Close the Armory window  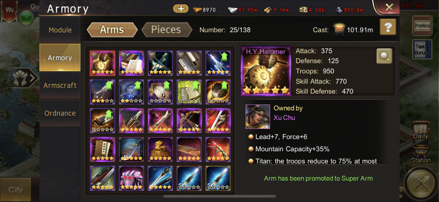point(389,7)
